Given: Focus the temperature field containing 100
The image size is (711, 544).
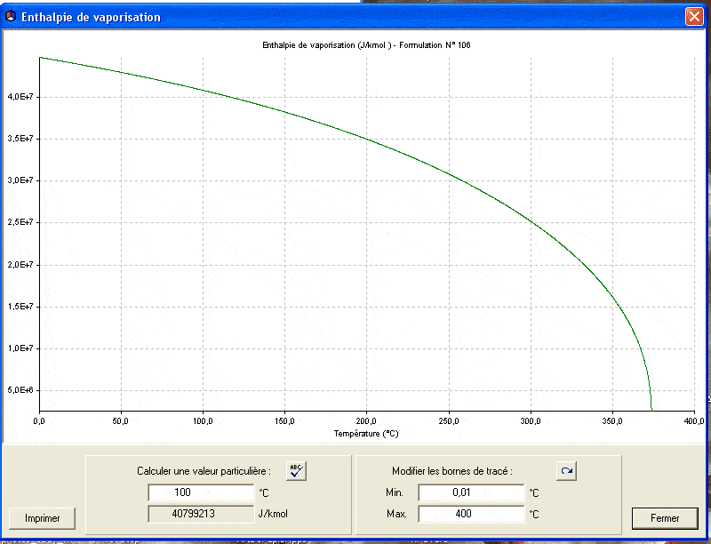Looking at the screenshot, I should pyautogui.click(x=201, y=492).
